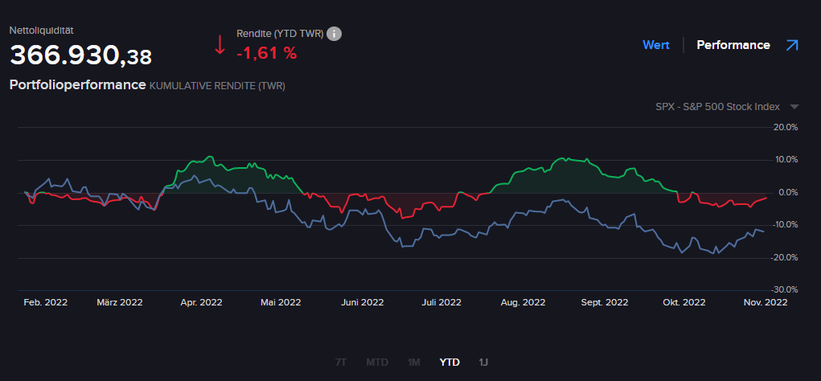Select the MTD time range
This screenshot has width=821, height=381.
pos(376,363)
